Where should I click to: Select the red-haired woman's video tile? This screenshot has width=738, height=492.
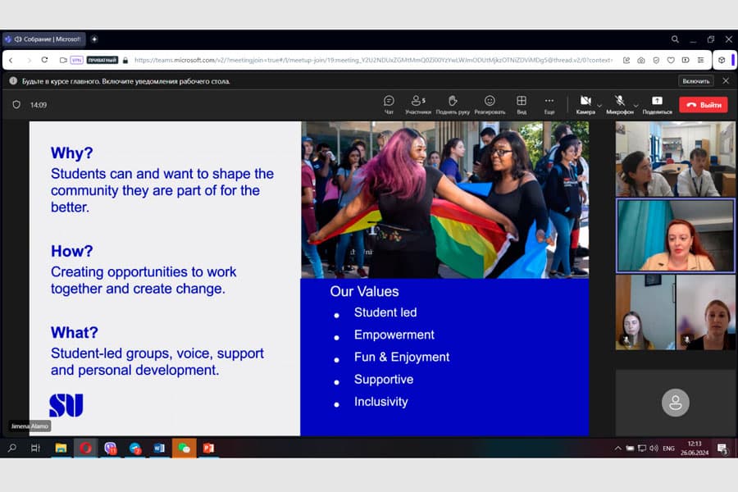675,235
